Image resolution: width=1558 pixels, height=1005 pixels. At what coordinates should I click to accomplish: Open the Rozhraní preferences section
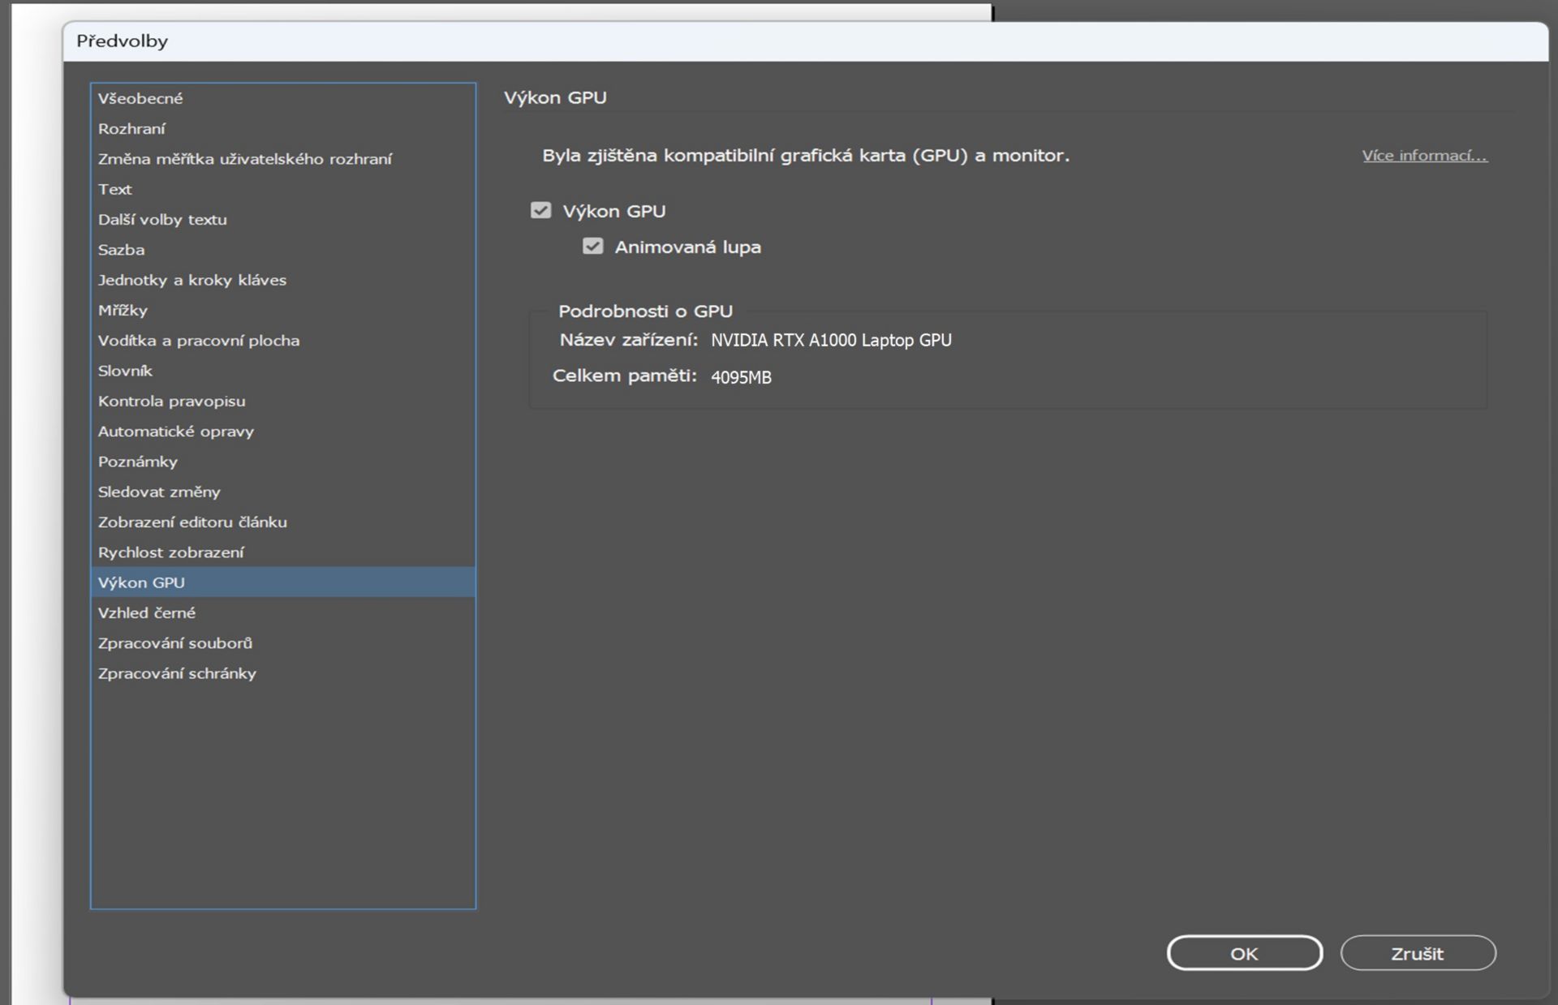(x=131, y=129)
